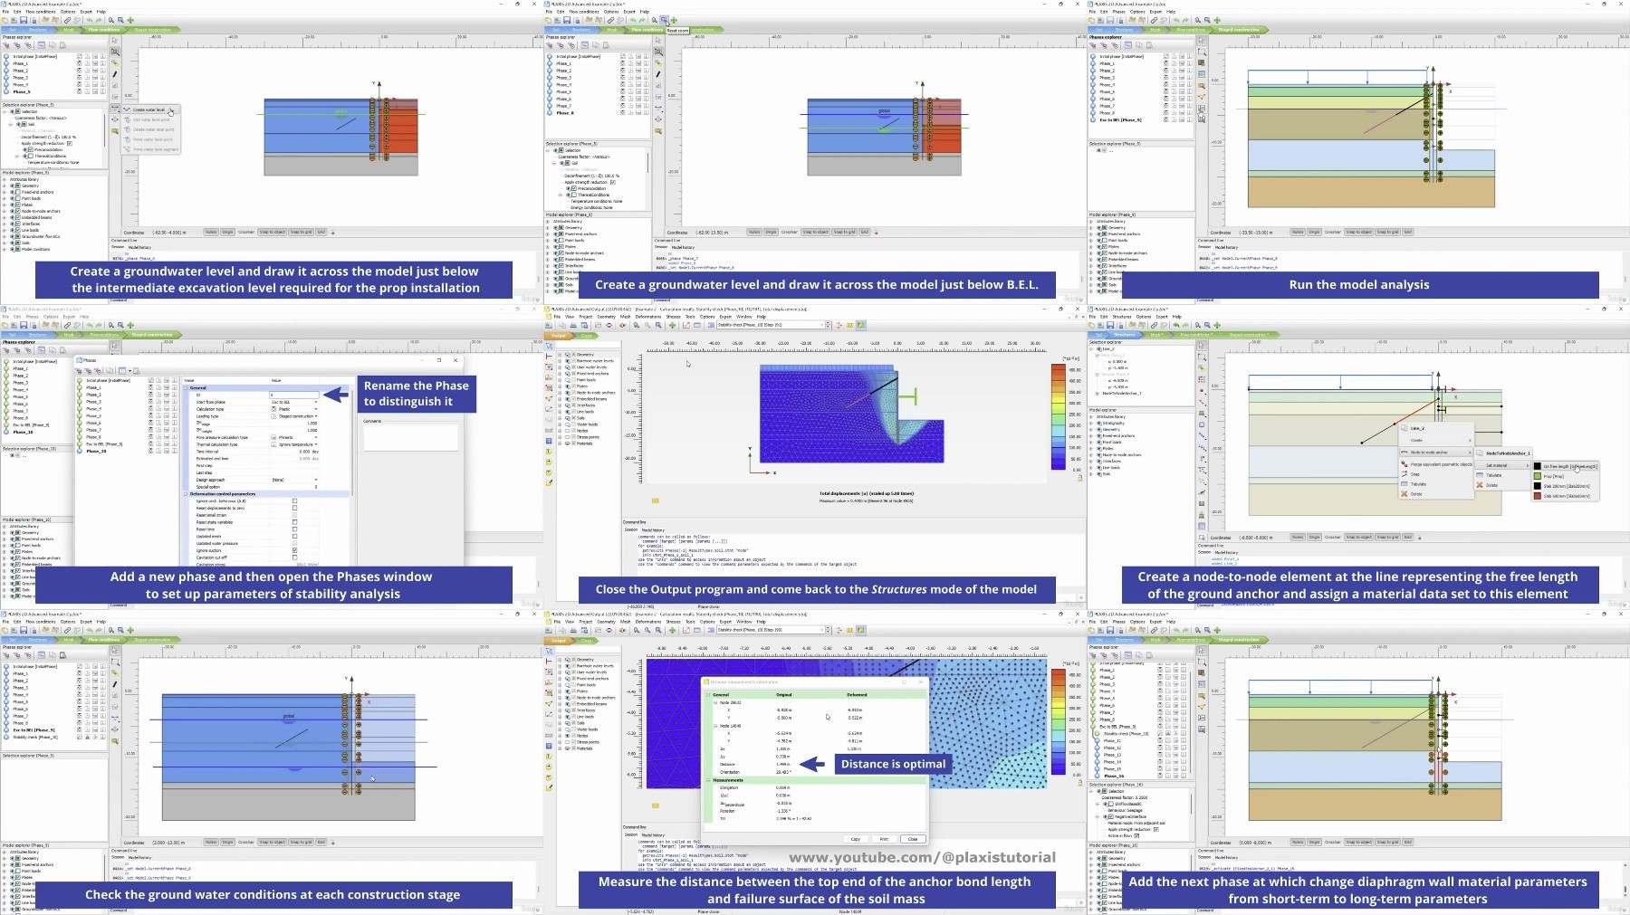Switch to Mesh tab in top-left window

click(69, 30)
